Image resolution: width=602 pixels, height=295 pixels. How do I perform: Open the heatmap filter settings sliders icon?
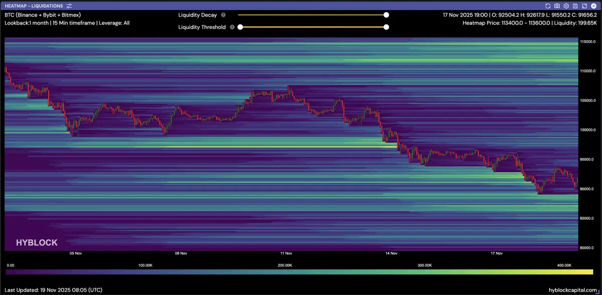(x=69, y=6)
